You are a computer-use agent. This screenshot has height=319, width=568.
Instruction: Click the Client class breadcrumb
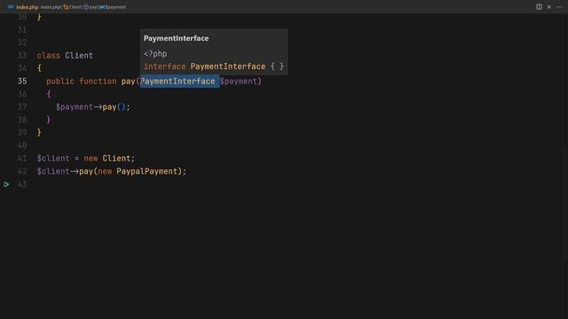tap(73, 7)
